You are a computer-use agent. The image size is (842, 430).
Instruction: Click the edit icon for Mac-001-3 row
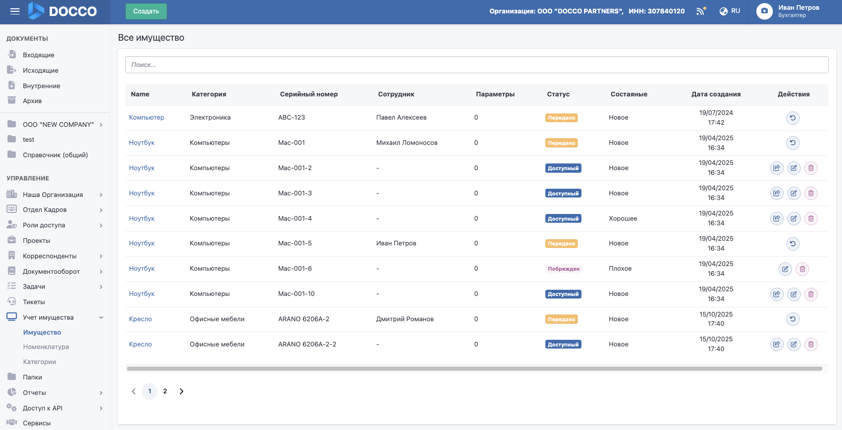click(x=794, y=193)
